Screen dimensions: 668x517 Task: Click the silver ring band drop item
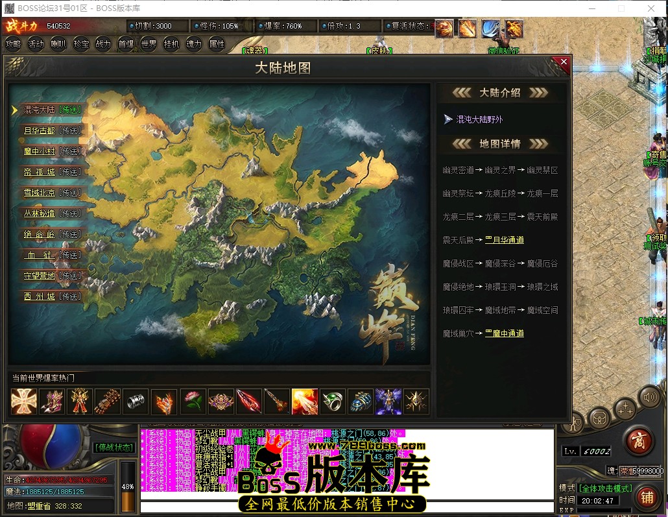tap(136, 401)
